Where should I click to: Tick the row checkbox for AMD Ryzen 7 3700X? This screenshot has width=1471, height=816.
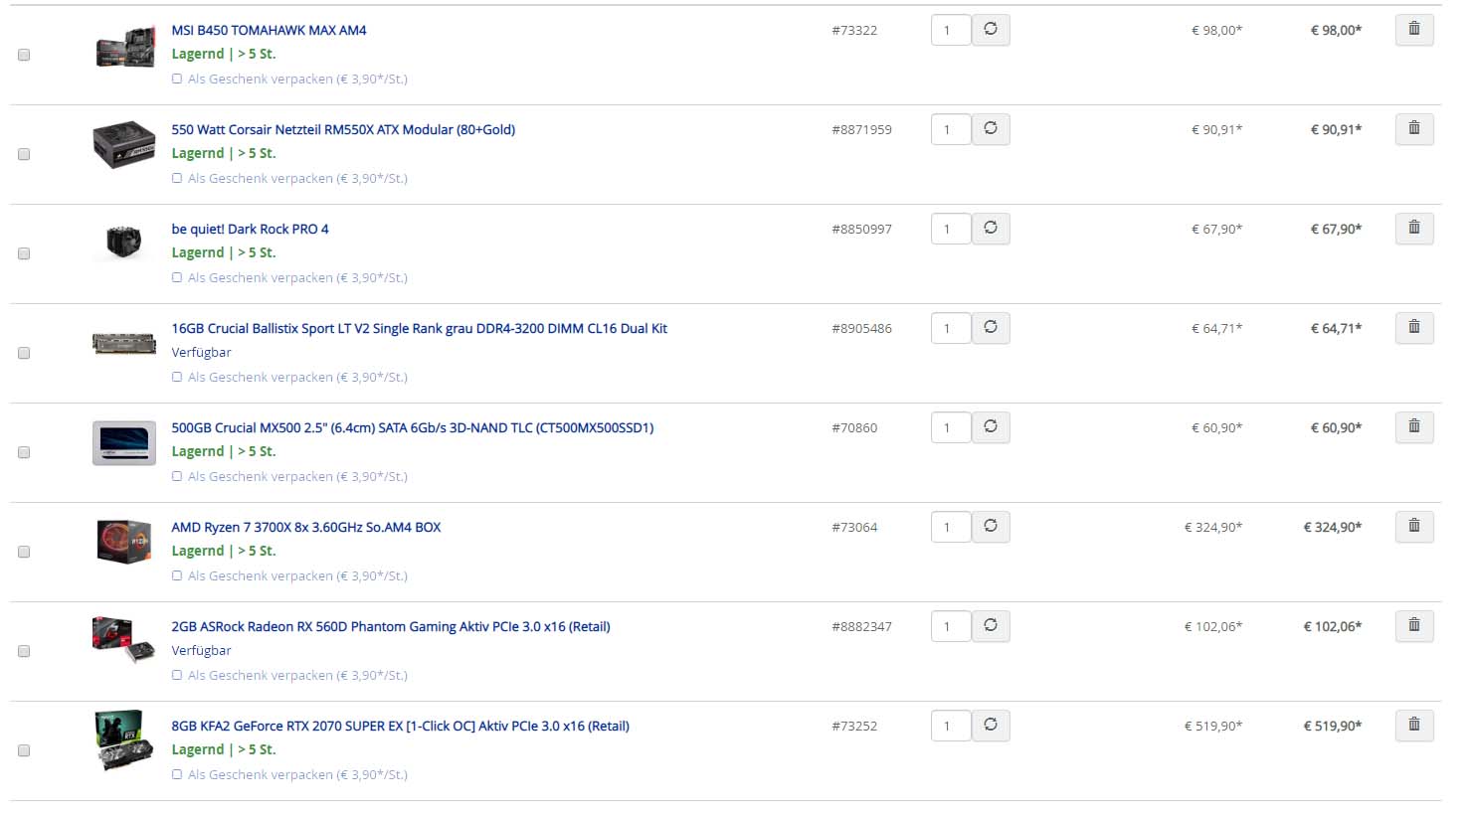(24, 552)
